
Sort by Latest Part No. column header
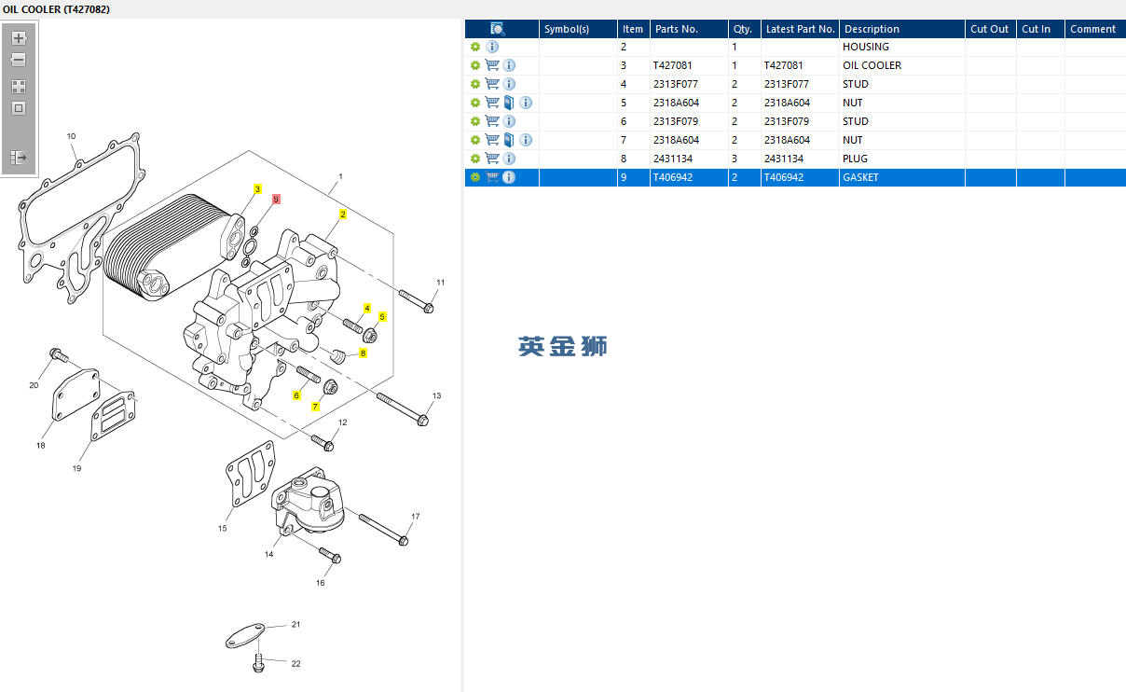[800, 29]
